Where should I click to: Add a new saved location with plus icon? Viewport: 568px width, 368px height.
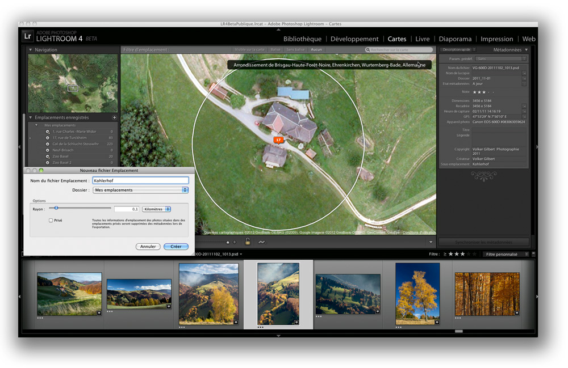(115, 117)
